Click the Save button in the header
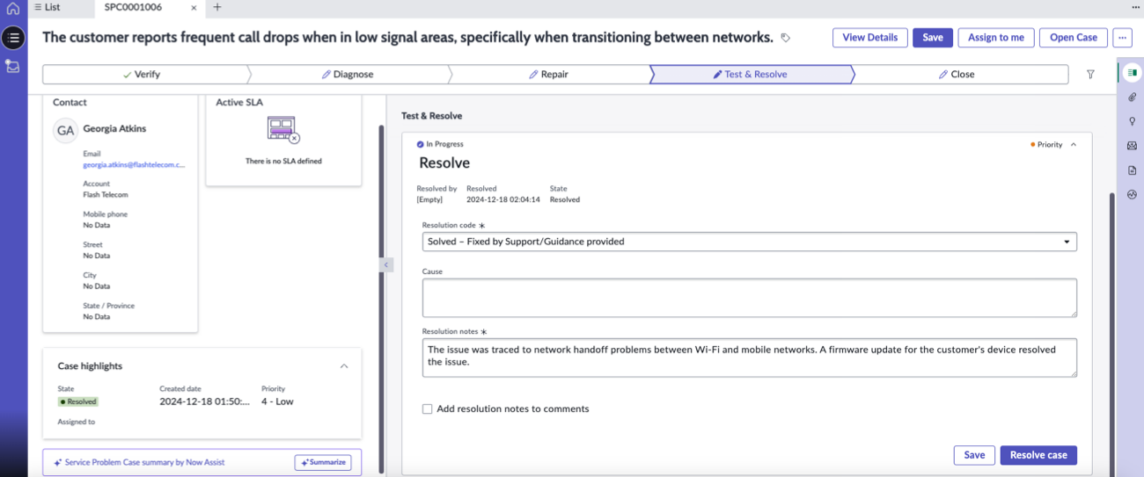This screenshot has width=1144, height=477. 933,38
